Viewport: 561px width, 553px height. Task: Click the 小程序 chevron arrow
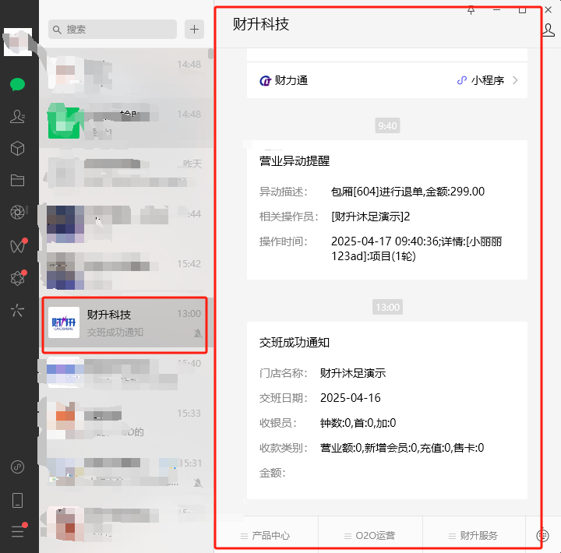click(x=515, y=80)
